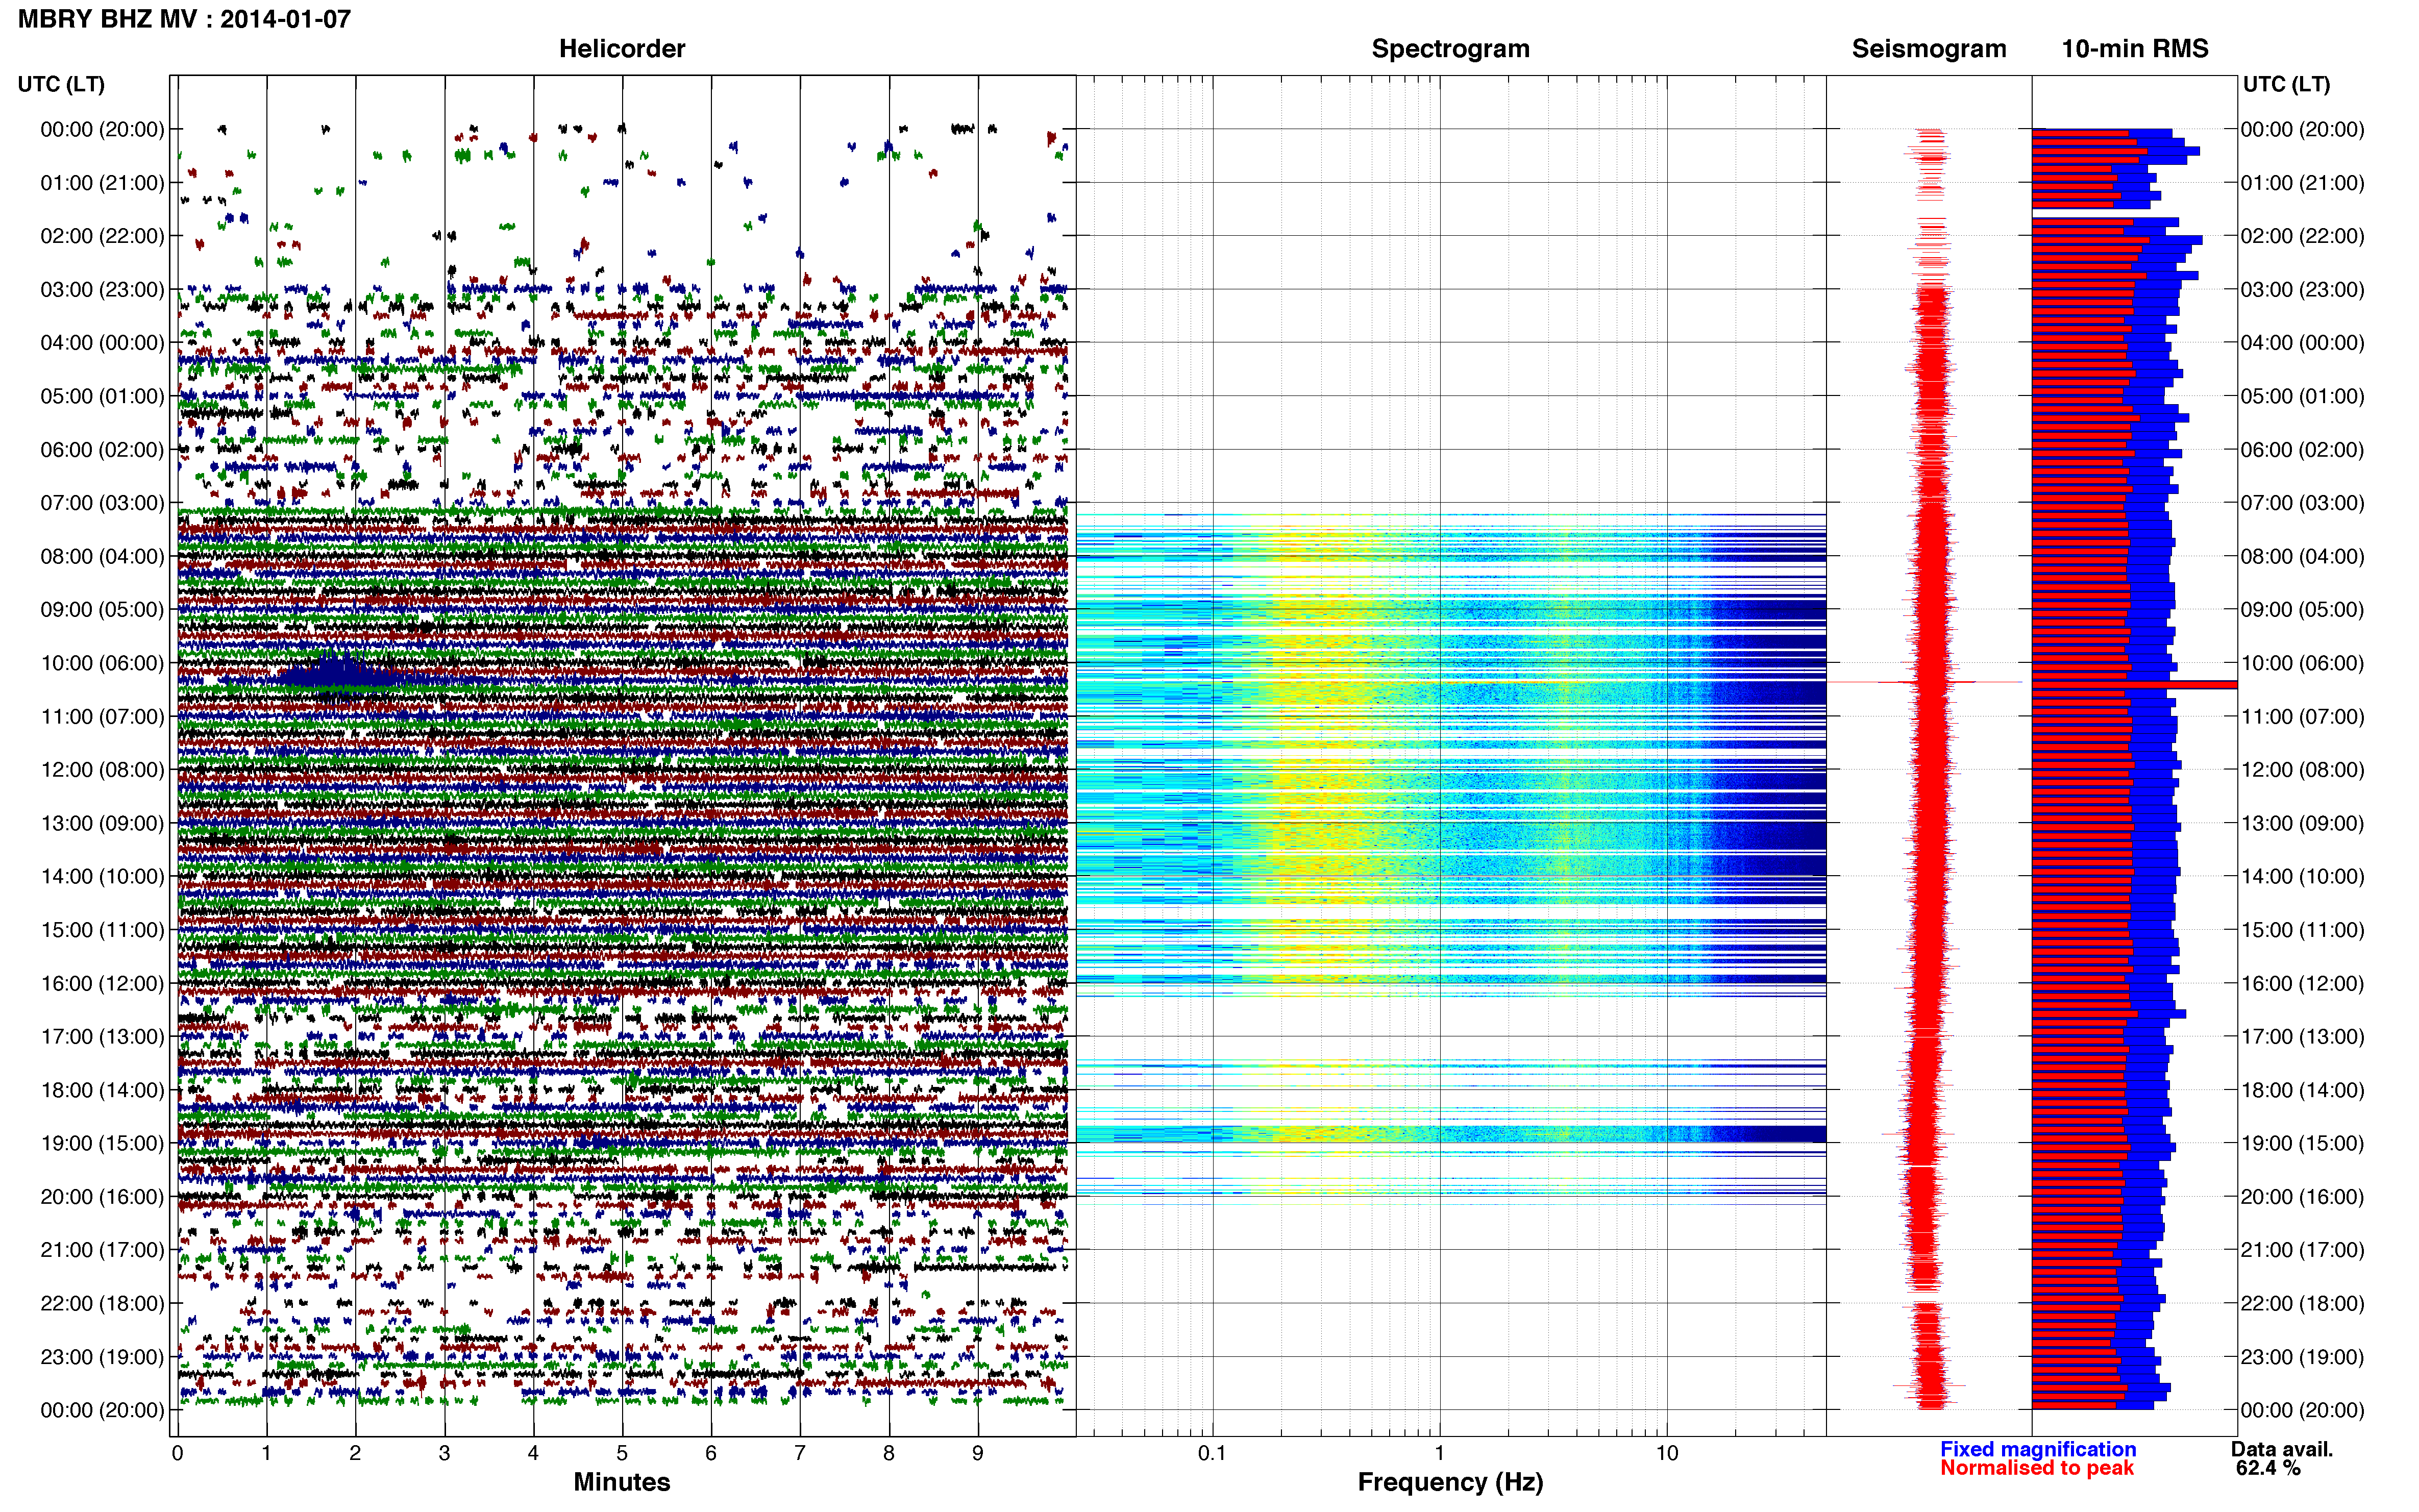This screenshot has height=1512, width=2419.
Task: Click left time label '18:00 (14:00)'
Action: (102, 1090)
